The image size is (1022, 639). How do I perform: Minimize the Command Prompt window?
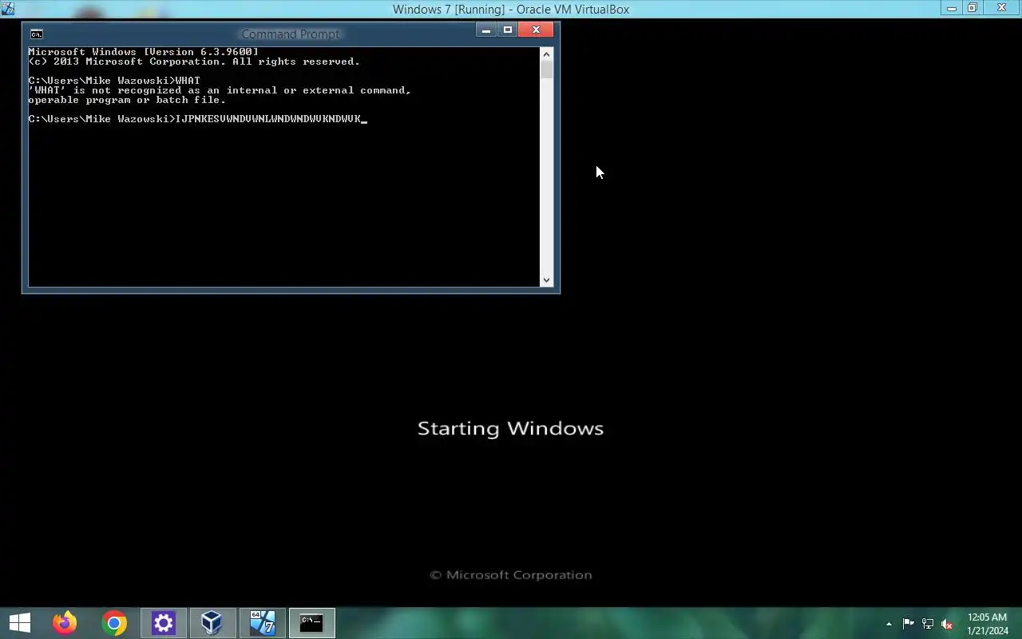click(x=486, y=30)
